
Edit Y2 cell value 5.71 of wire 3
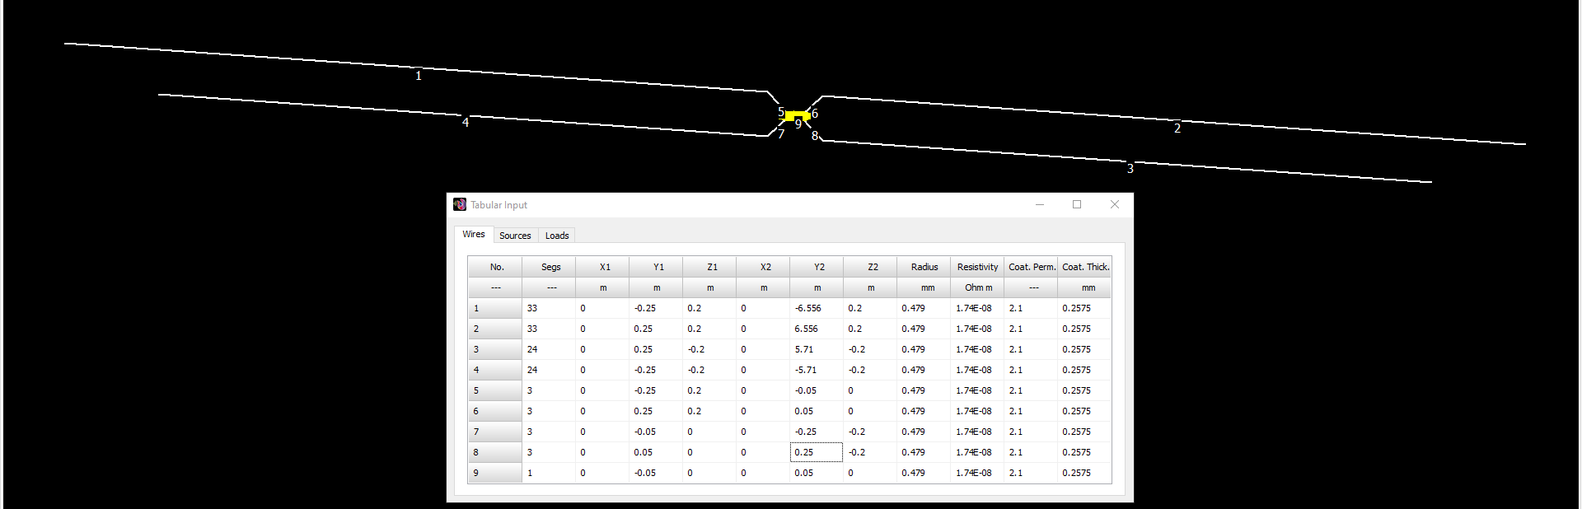817,349
